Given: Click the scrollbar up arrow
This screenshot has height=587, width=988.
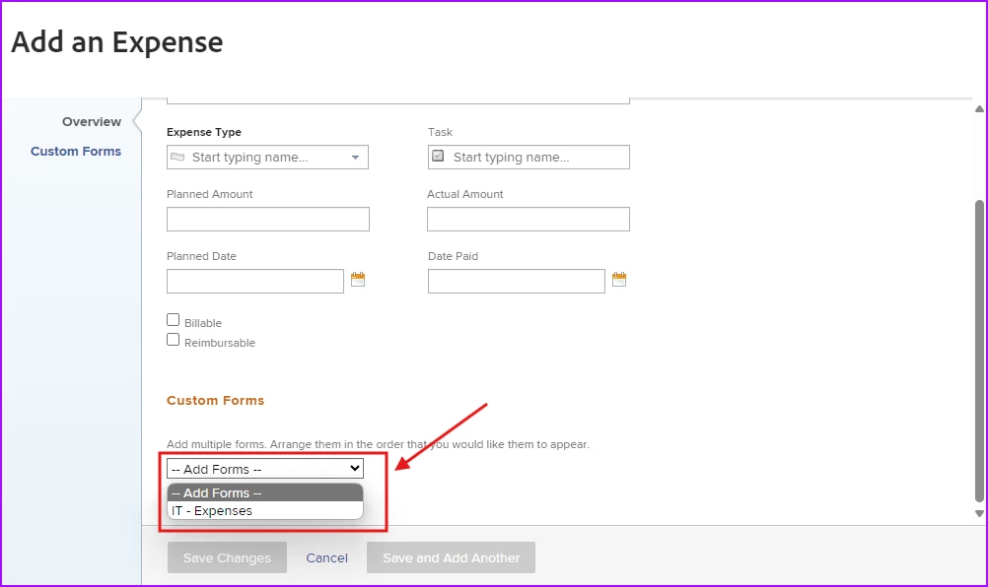Looking at the screenshot, I should 979,109.
